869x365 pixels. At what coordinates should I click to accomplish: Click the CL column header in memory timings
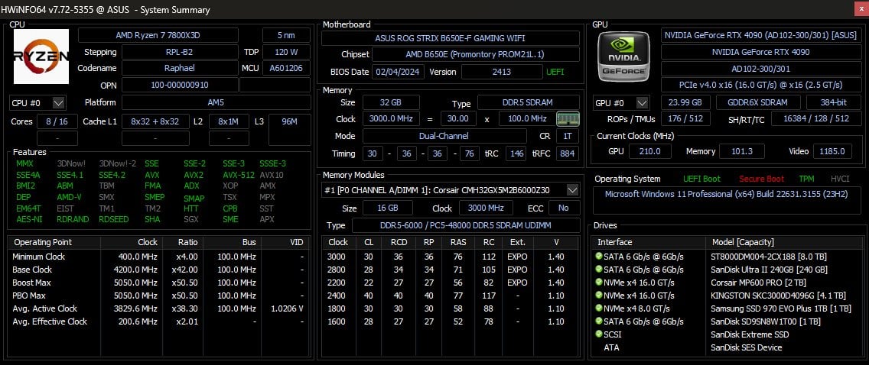[x=369, y=242]
